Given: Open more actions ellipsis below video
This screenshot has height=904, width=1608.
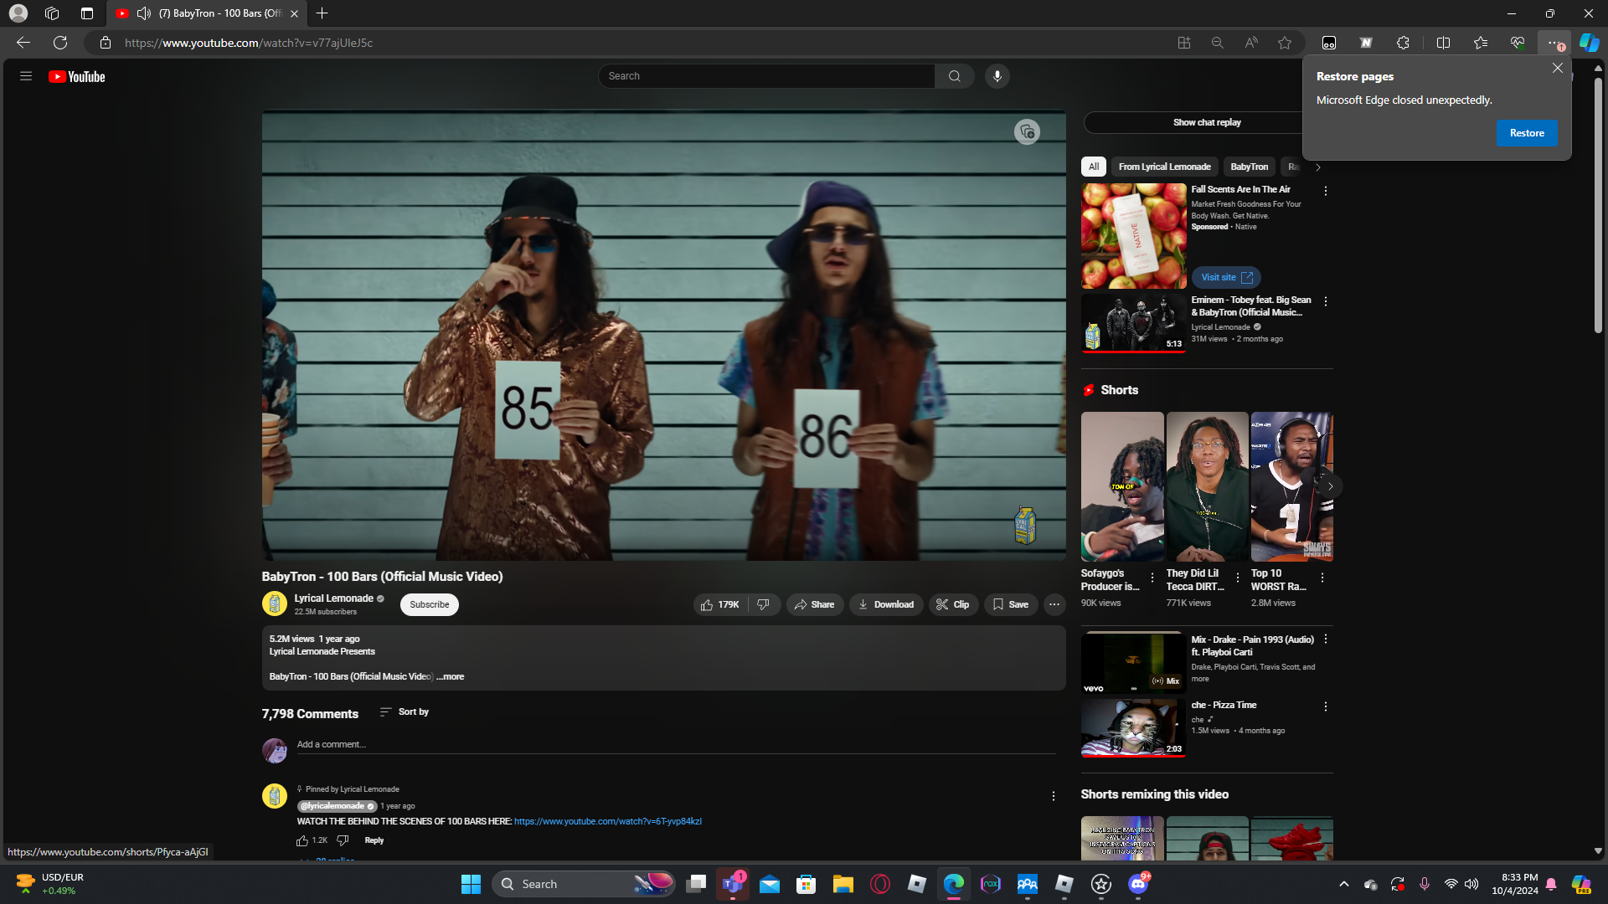Looking at the screenshot, I should (x=1054, y=604).
